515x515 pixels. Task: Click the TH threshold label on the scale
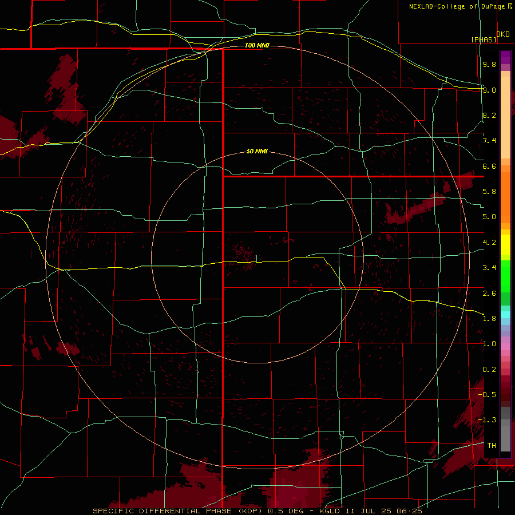point(492,446)
